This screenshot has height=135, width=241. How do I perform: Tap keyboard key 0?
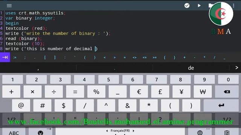click(228, 79)
